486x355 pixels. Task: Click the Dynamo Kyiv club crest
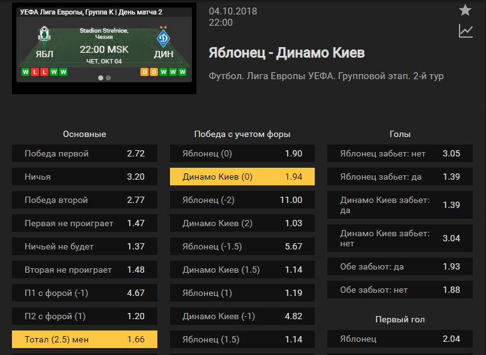pyautogui.click(x=163, y=36)
